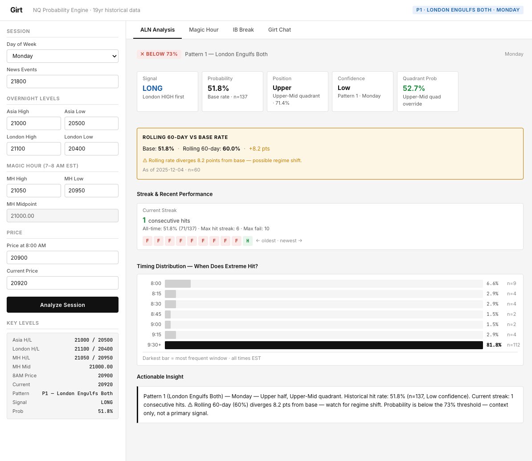Screen dimensions: 532x461
Task: Select the MH Low input
Action: [x=91, y=191]
